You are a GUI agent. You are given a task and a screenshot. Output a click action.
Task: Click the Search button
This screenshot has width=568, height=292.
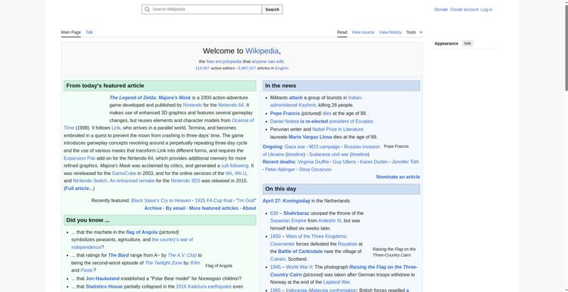pos(272,9)
